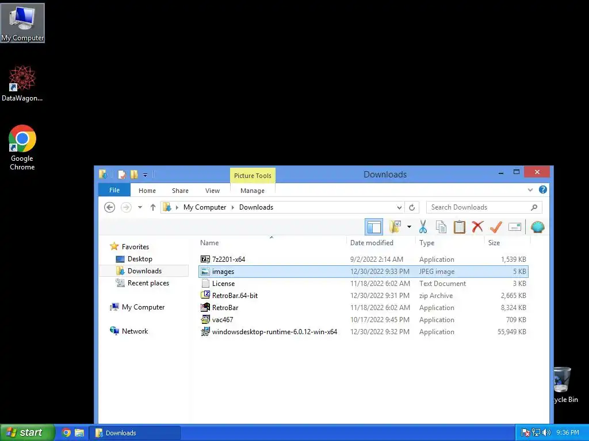
Task: Select the images JPEG file
Action: (364, 271)
